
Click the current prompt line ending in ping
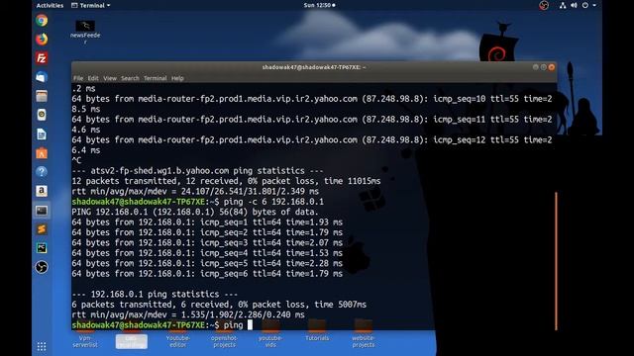pyautogui.click(x=162, y=325)
